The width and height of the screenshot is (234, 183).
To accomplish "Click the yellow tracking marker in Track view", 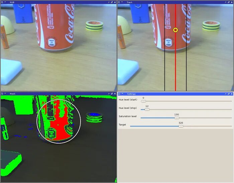I will [x=175, y=30].
